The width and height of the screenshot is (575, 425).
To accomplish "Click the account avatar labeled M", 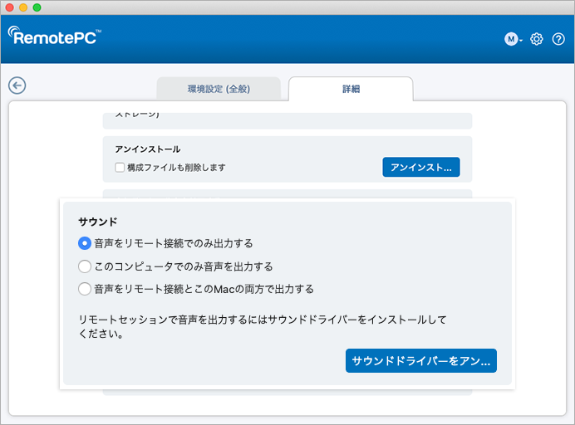I will point(511,39).
